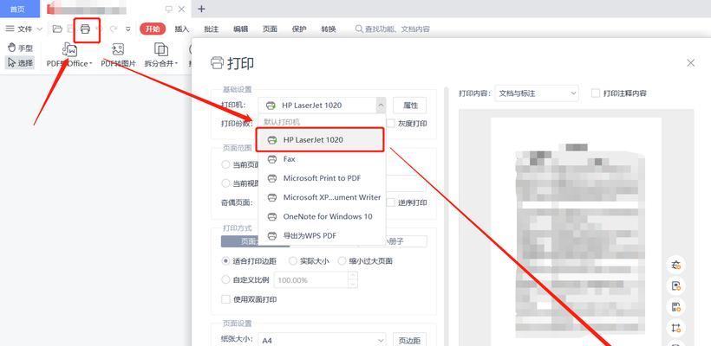Image resolution: width=711 pixels, height=346 pixels.
Task: Select the 适合打印边距 radio button
Action: (225, 261)
